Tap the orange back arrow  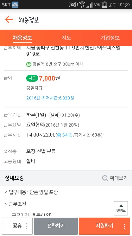[x=9, y=20]
